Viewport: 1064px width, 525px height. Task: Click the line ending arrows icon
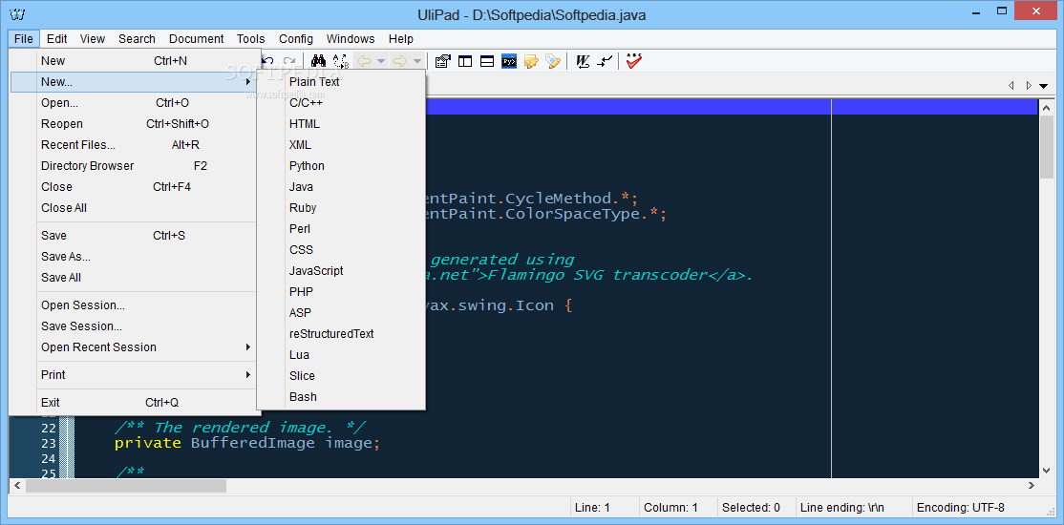click(605, 61)
